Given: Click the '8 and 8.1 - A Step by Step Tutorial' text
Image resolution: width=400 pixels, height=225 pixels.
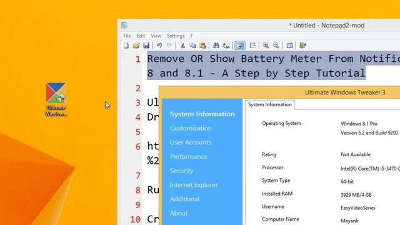Looking at the screenshot, I should click(x=256, y=73).
